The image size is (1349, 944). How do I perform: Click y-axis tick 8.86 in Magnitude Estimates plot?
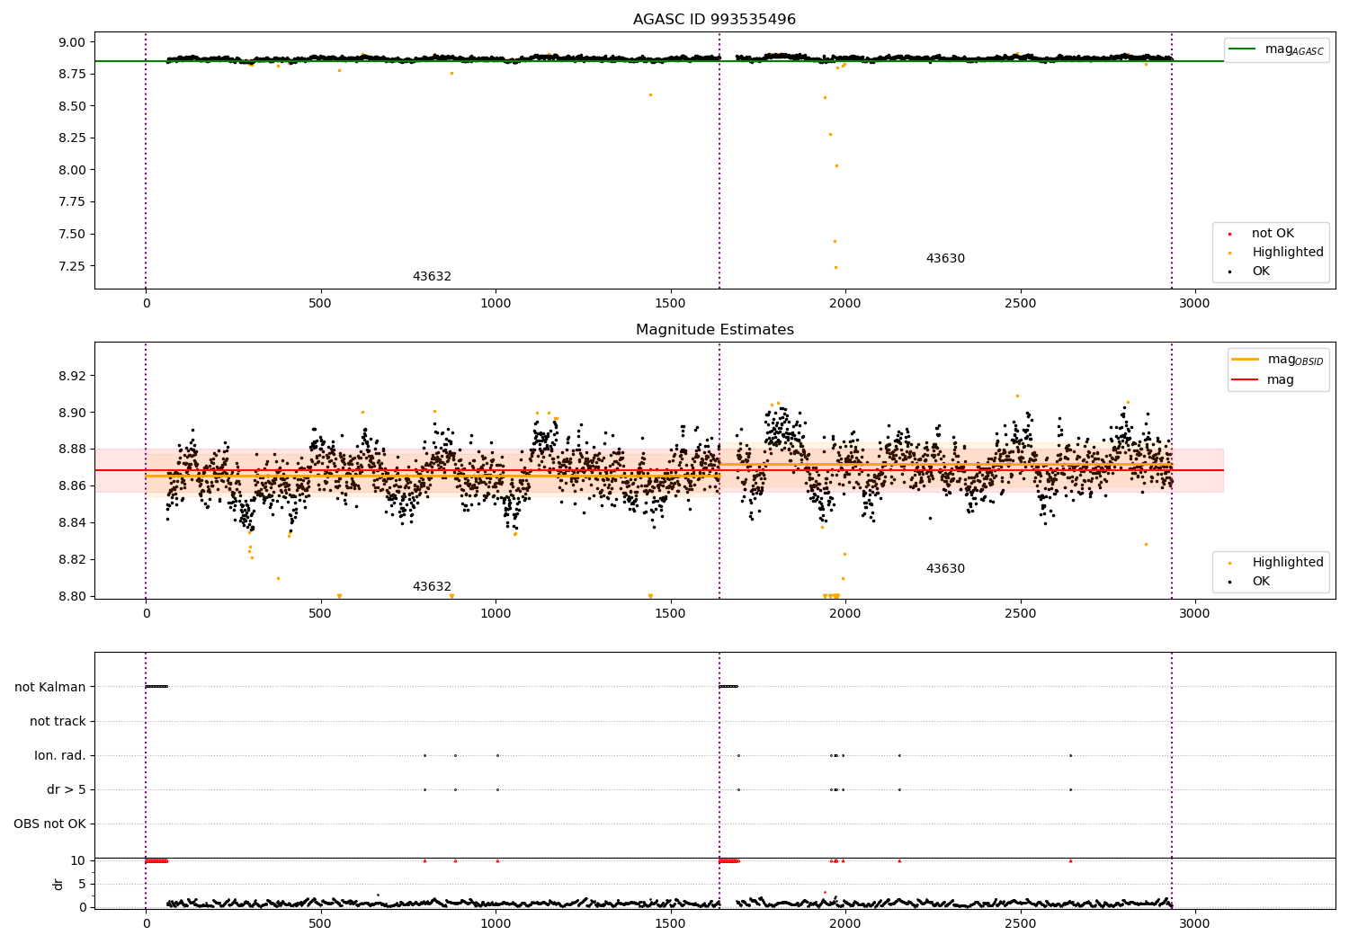point(72,486)
